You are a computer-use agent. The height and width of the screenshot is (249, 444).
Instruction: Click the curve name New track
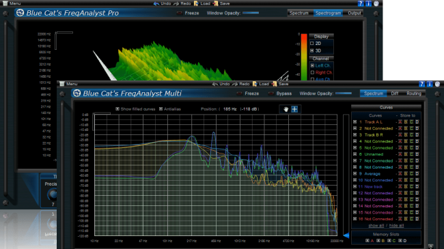374,187
